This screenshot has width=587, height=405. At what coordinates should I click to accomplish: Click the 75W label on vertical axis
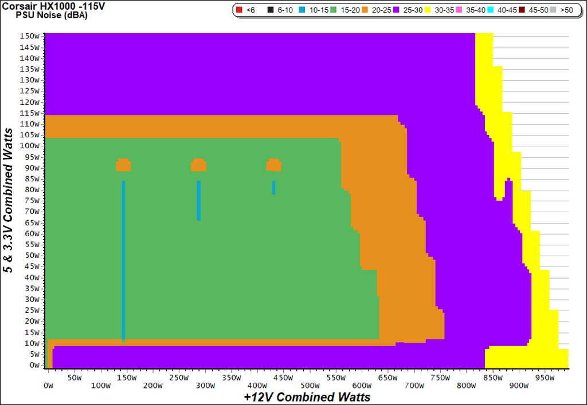[x=32, y=201]
